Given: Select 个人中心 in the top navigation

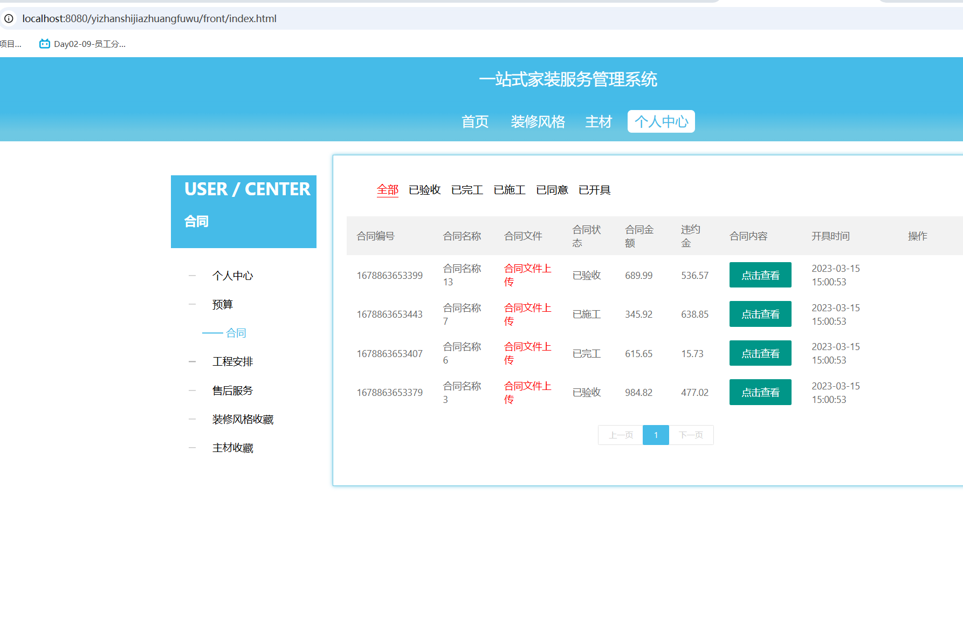Looking at the screenshot, I should pos(661,121).
